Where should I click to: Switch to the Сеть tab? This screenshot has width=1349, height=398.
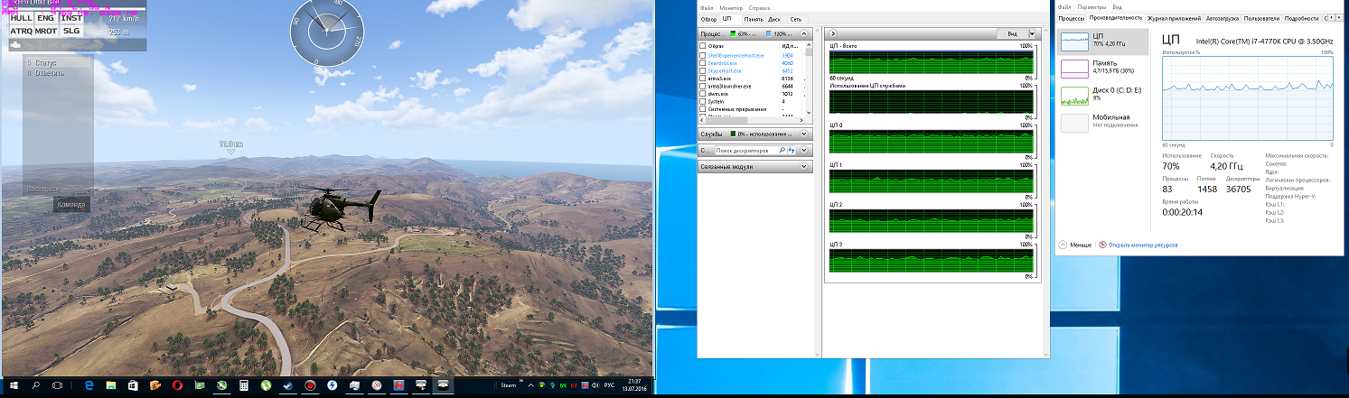click(x=795, y=19)
